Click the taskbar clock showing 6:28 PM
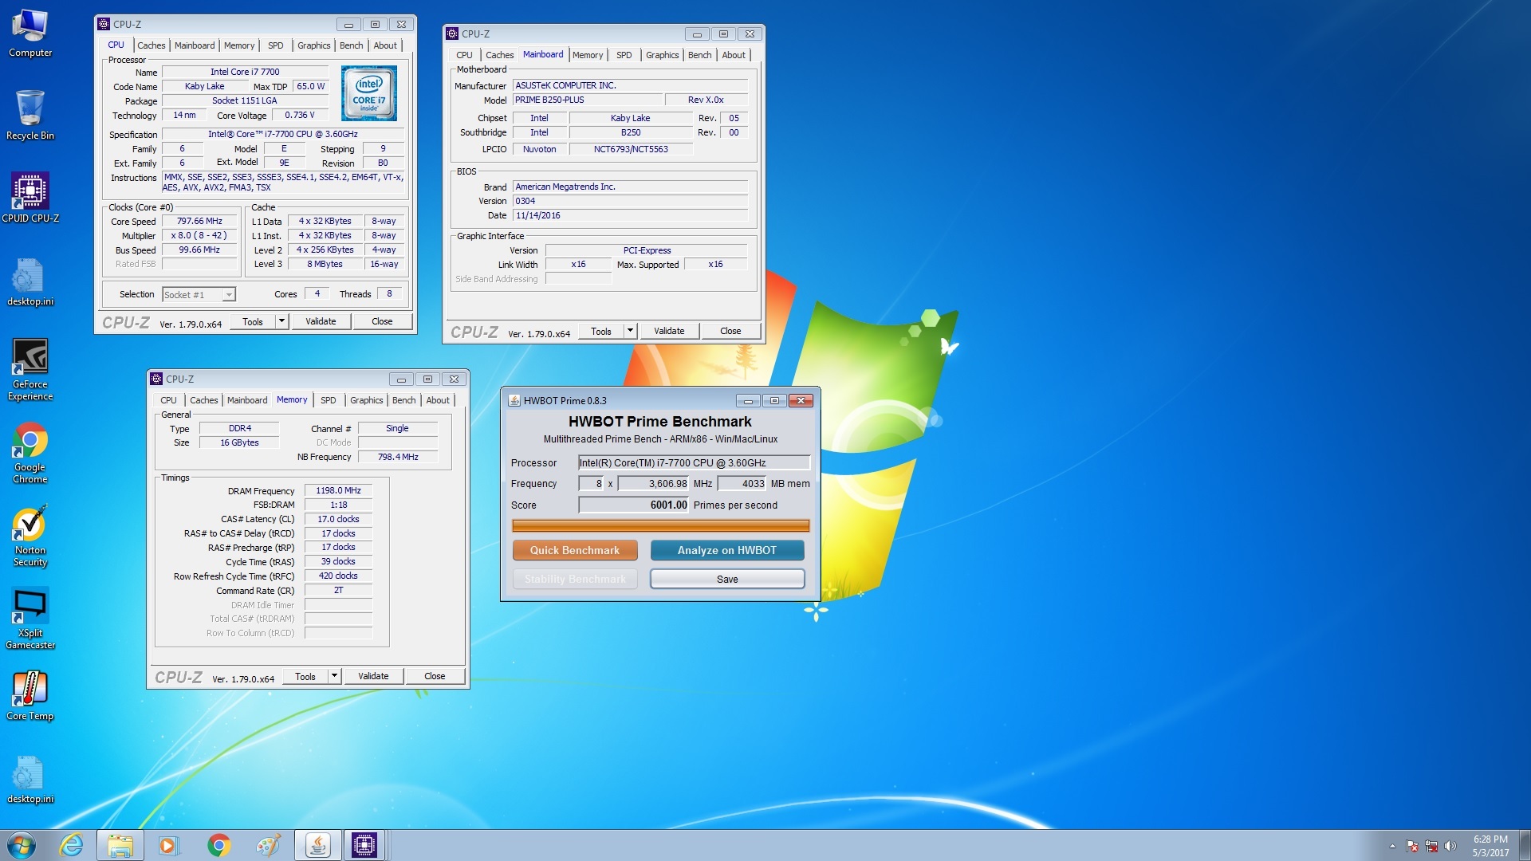This screenshot has width=1531, height=861. 1490,846
